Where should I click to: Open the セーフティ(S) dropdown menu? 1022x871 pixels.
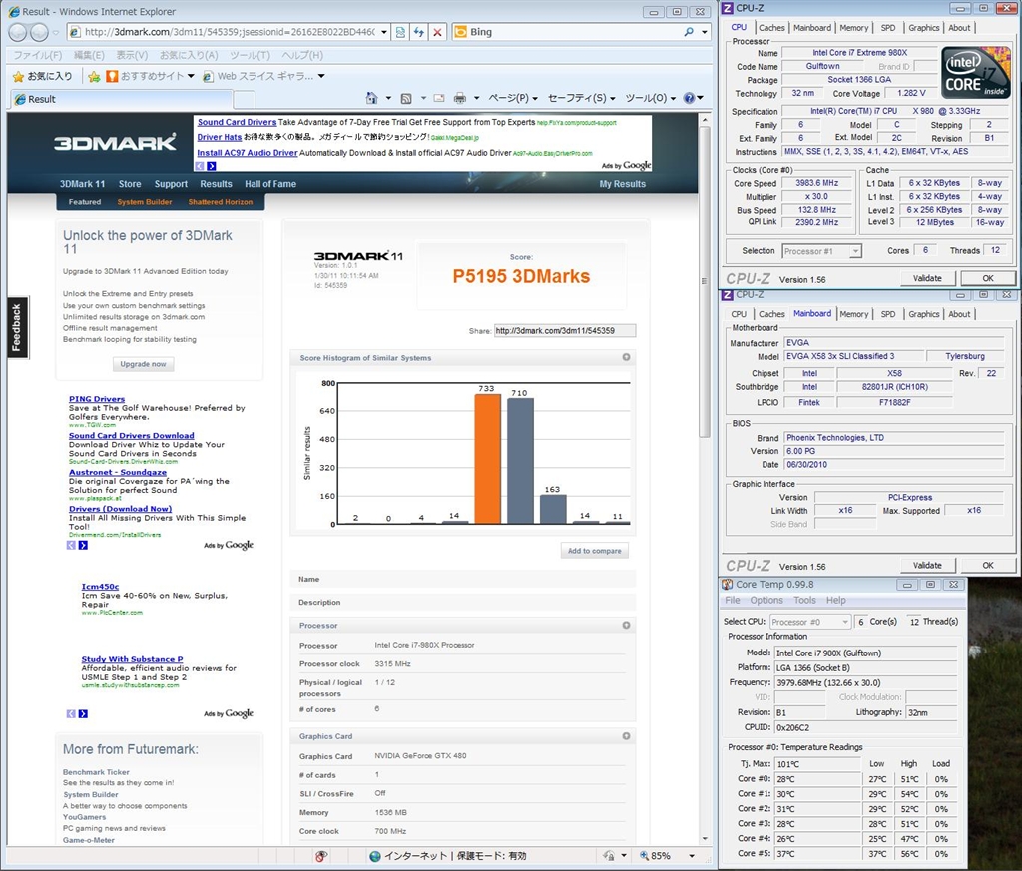582,99
